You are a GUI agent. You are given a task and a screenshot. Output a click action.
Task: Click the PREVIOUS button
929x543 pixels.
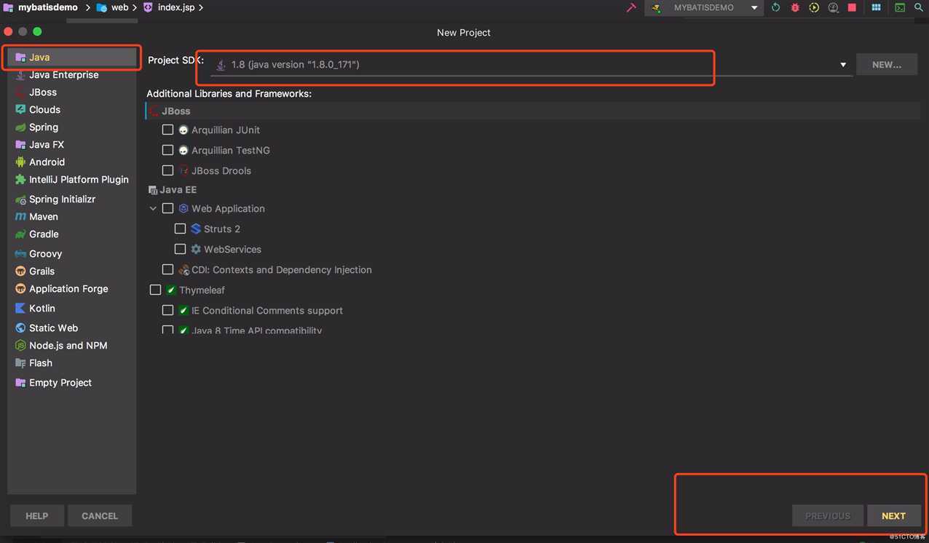(828, 515)
